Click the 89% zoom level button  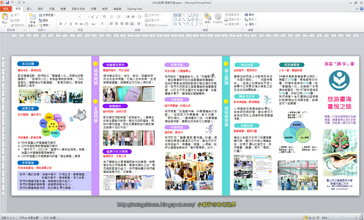click(324, 218)
